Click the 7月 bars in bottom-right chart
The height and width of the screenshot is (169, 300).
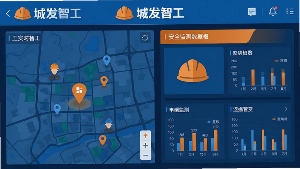click(x=284, y=140)
